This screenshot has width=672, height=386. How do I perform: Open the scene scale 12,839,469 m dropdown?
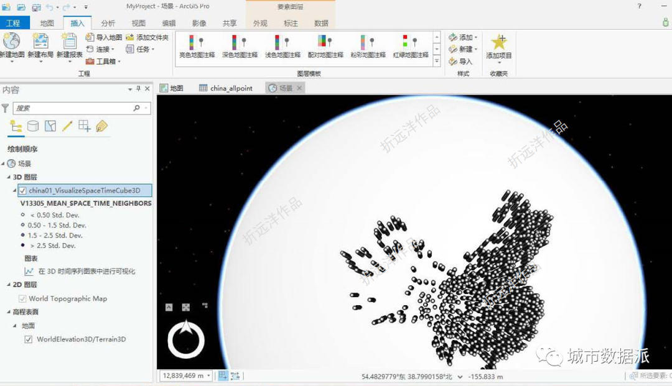[x=208, y=375]
